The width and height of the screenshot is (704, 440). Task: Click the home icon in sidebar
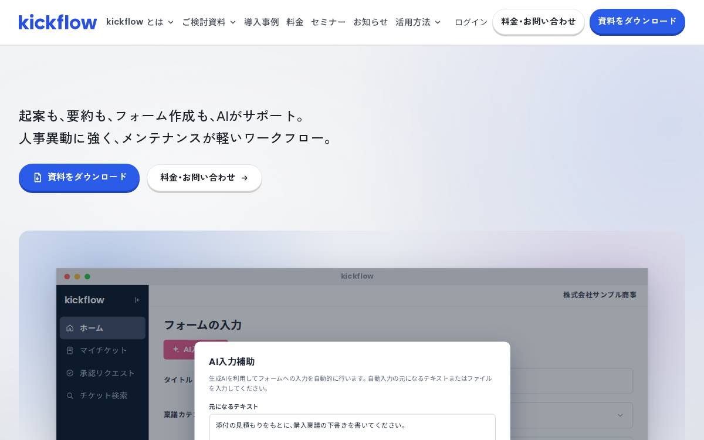click(x=70, y=328)
